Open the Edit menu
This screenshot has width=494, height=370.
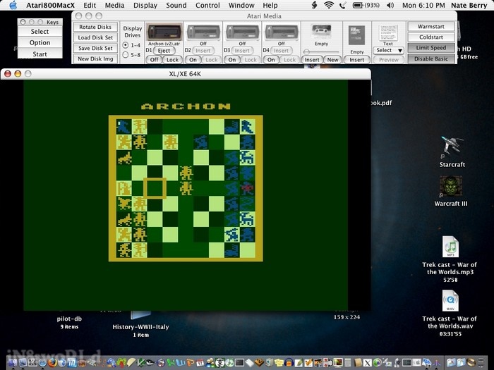pyautogui.click(x=90, y=5)
